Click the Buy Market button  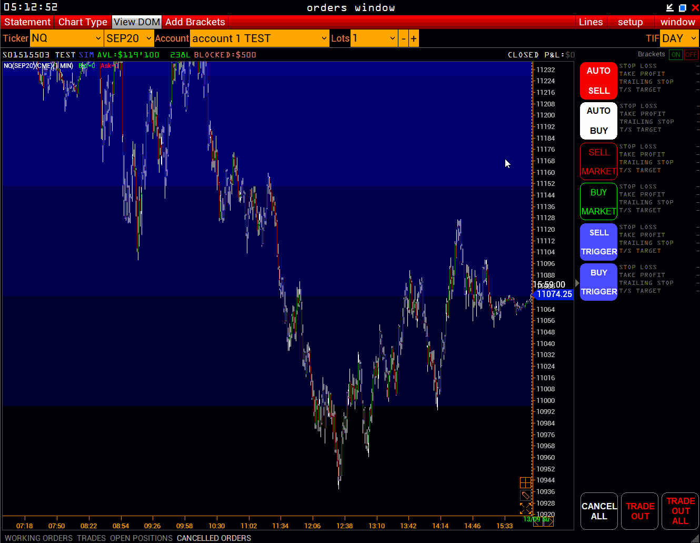click(598, 202)
